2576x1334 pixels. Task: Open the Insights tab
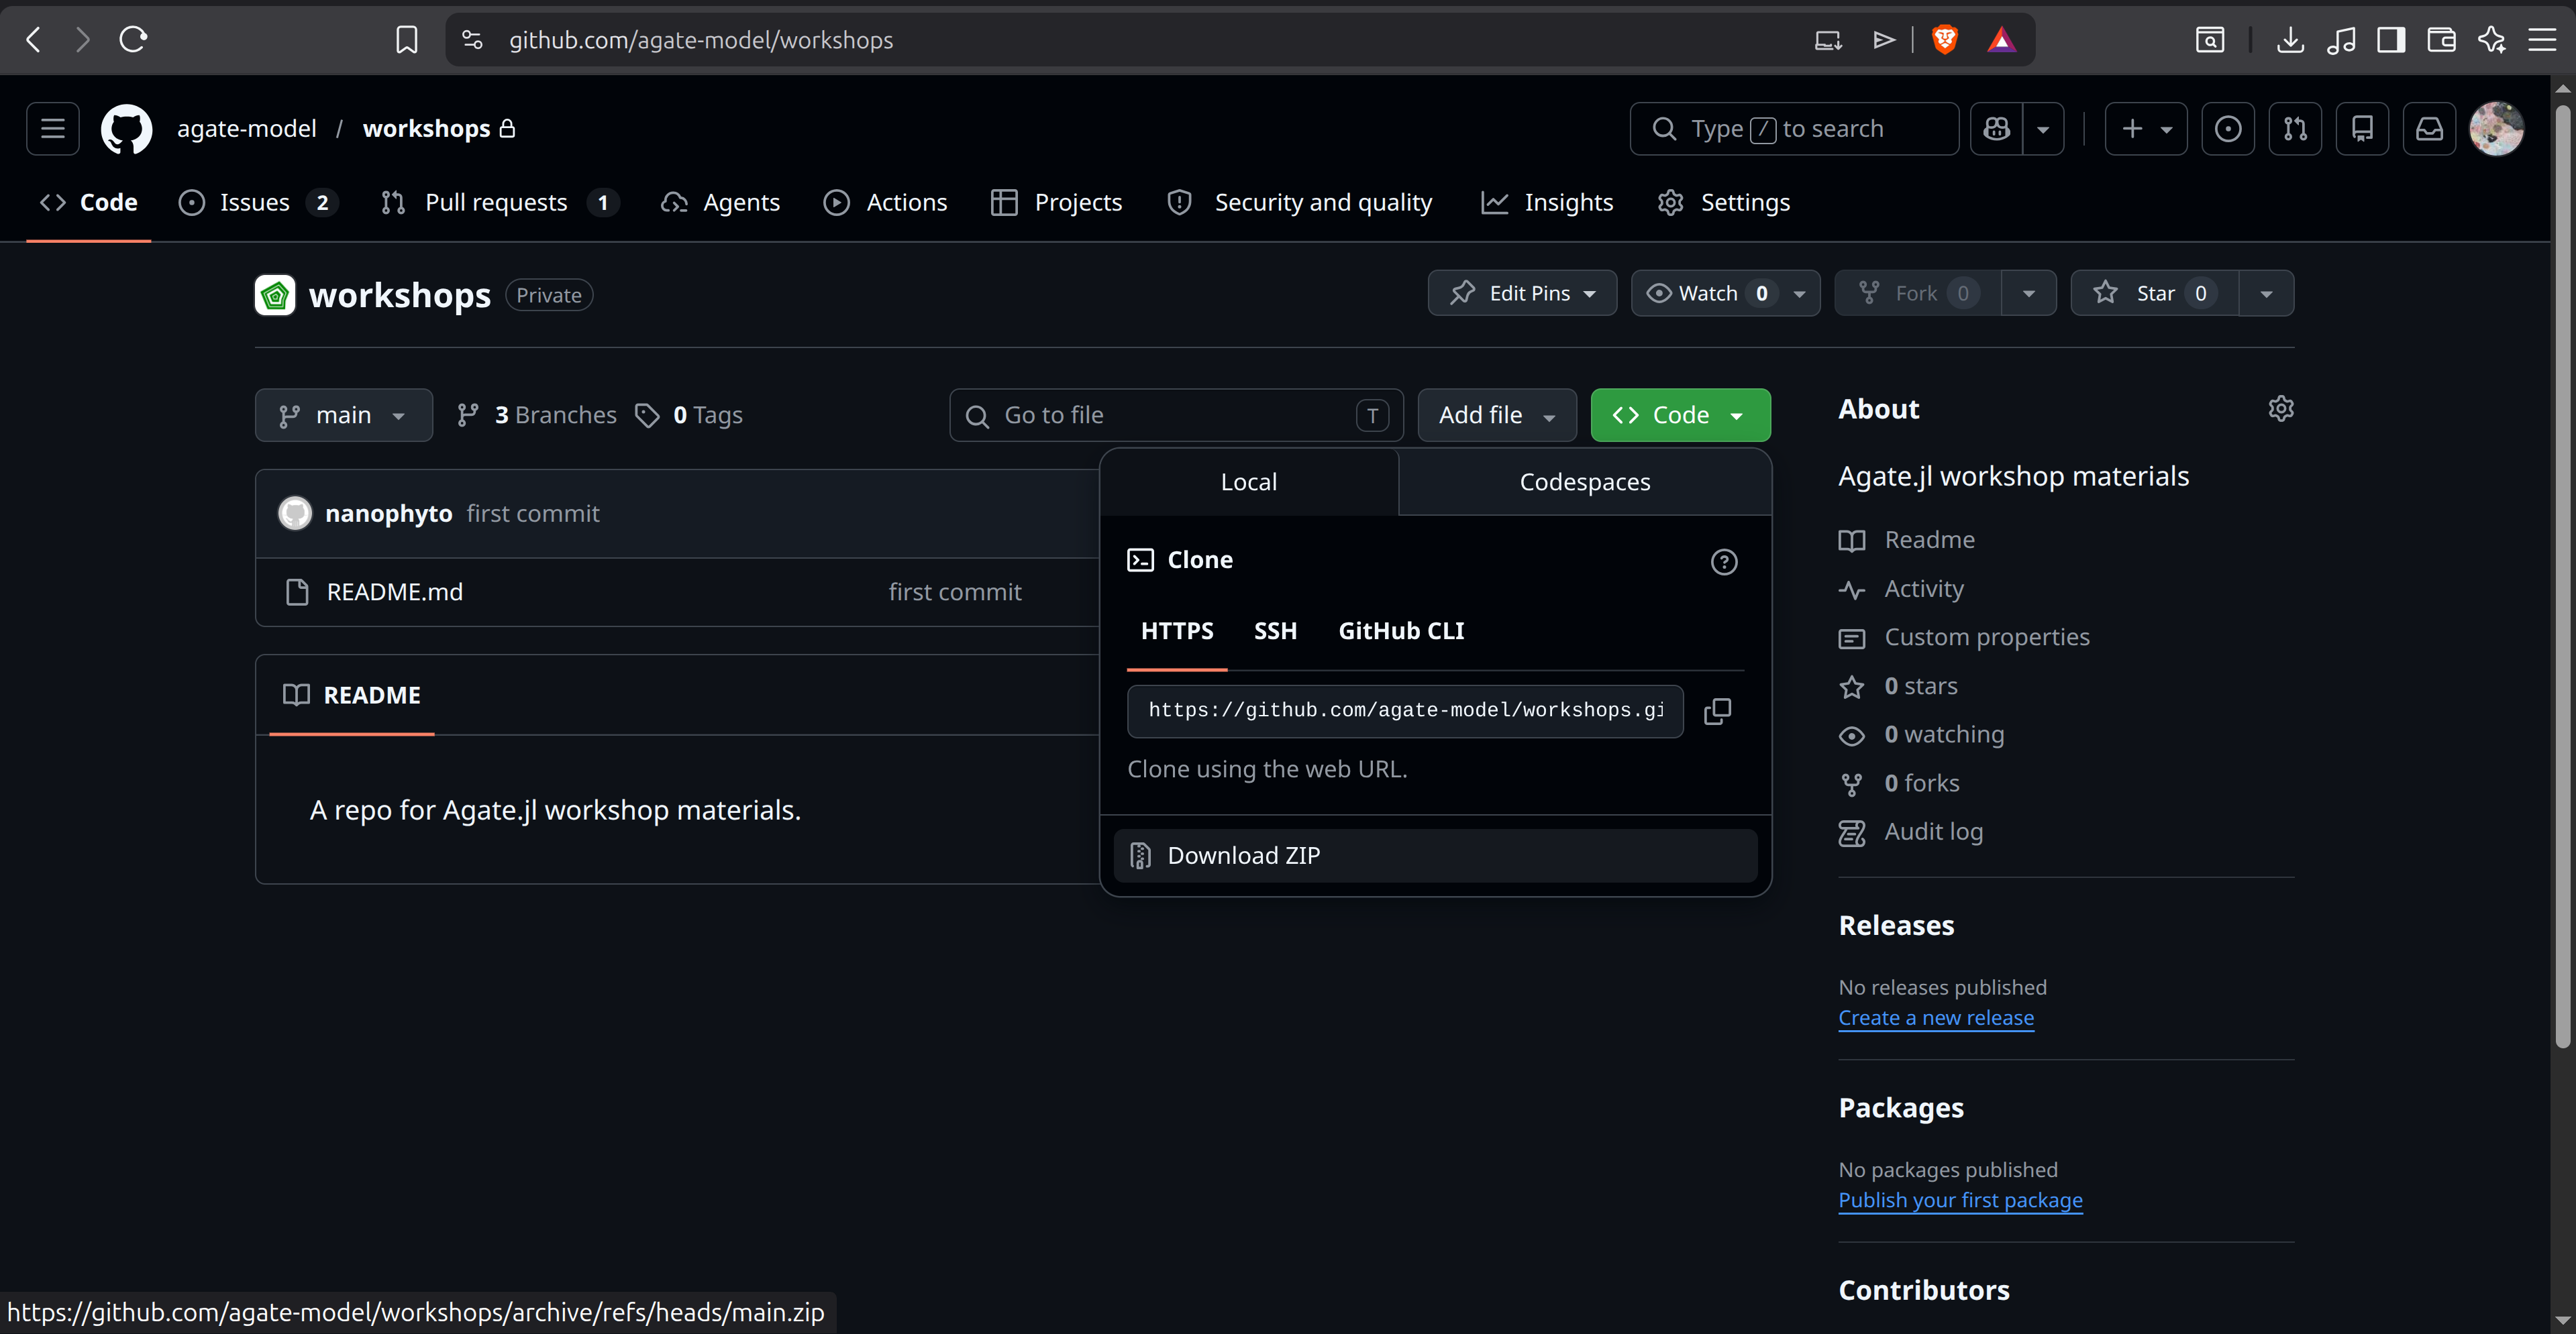[x=1547, y=203]
